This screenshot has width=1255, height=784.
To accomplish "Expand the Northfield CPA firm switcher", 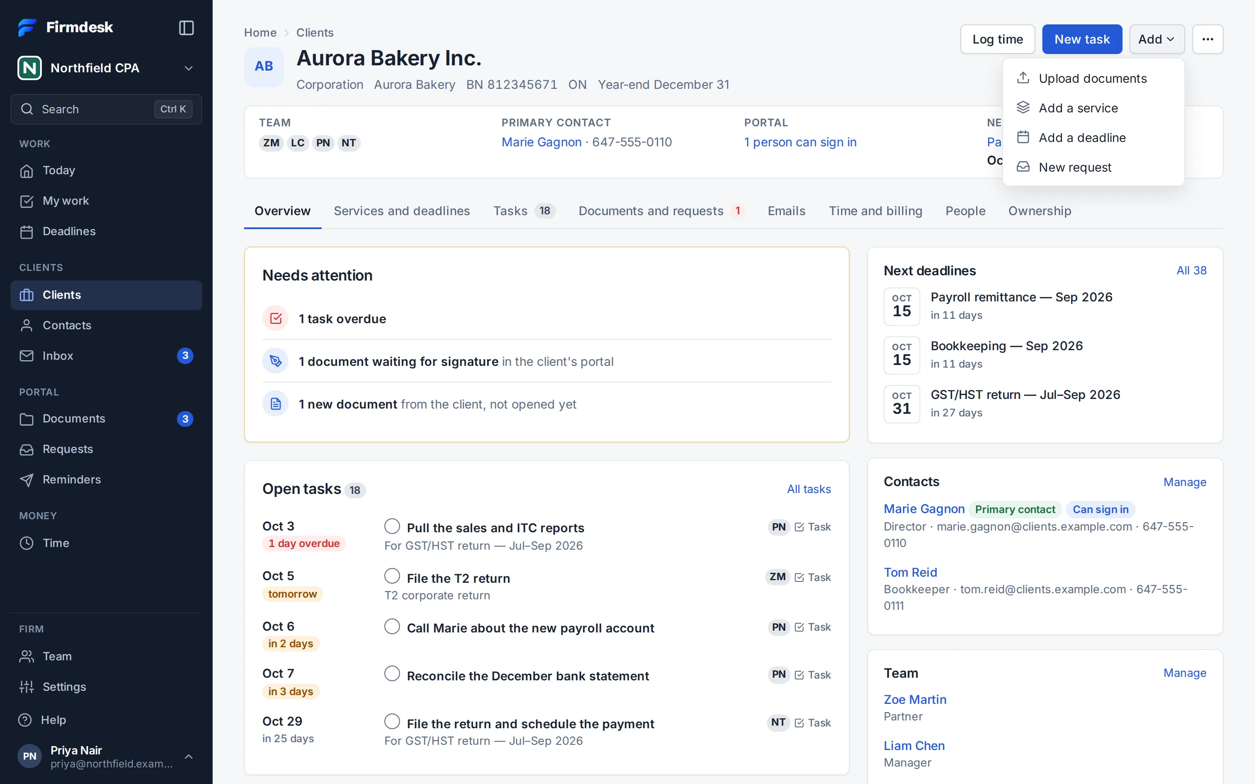I will [x=106, y=68].
